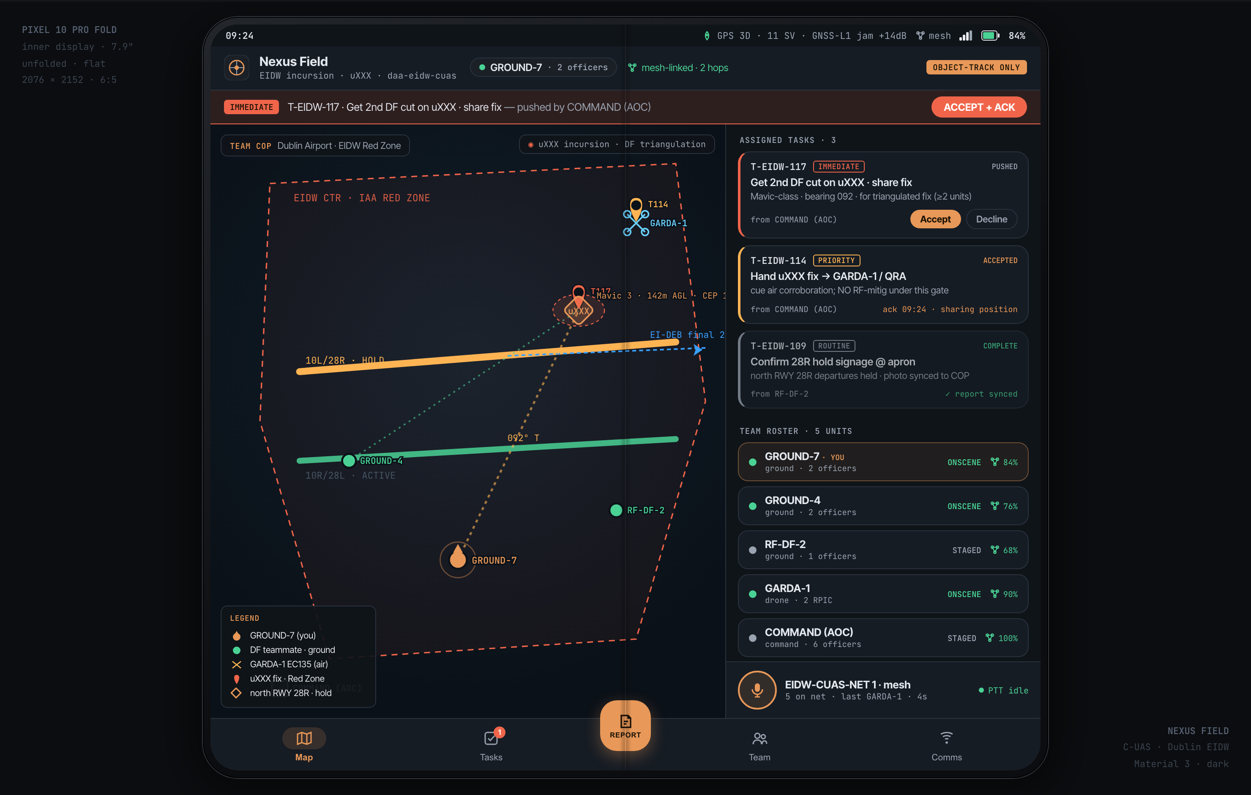Image resolution: width=1251 pixels, height=795 pixels.
Task: Tap the ASSIGNED TASKS 3 heading
Action: (x=788, y=140)
